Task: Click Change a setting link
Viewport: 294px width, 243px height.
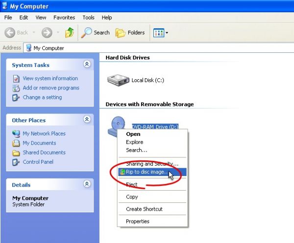Action: (x=42, y=97)
